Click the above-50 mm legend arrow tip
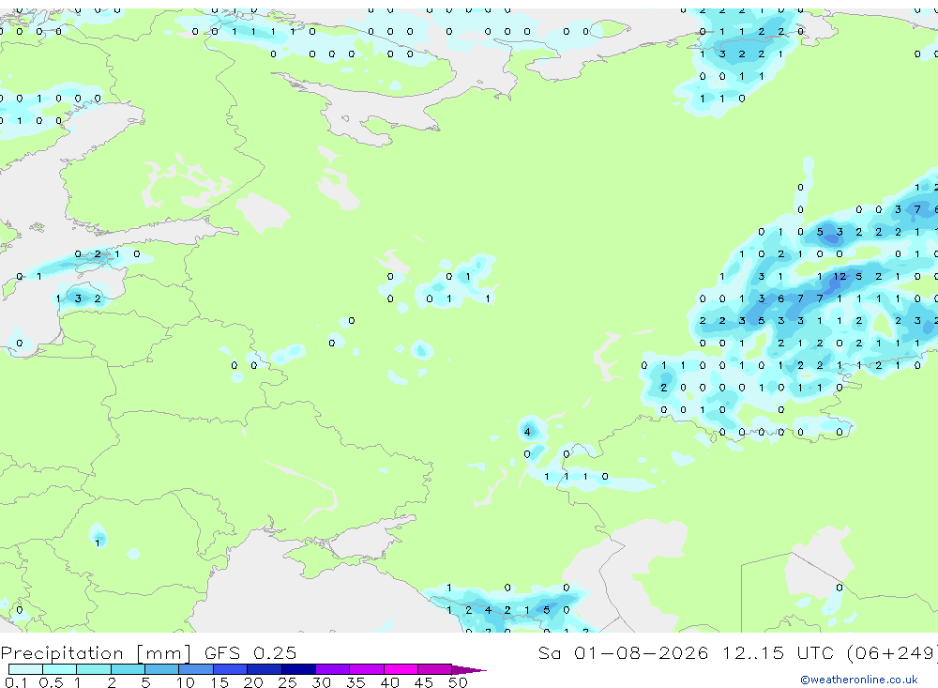Viewport: 938px width, 688px height. pyautogui.click(x=470, y=669)
